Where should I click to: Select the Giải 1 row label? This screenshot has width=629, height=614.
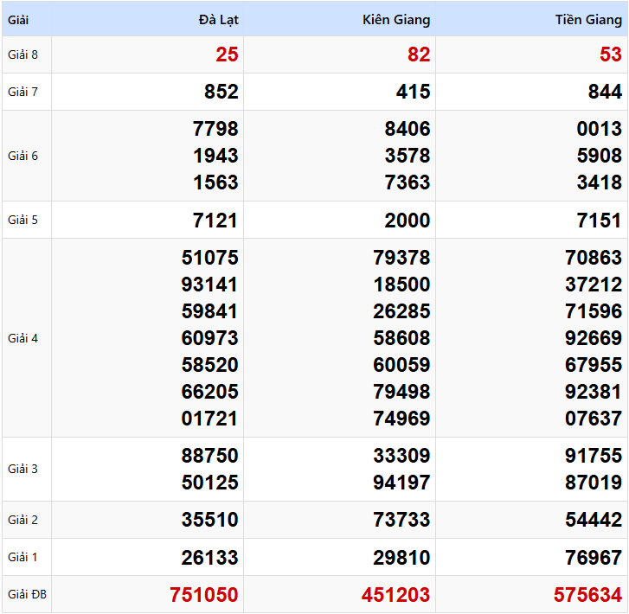pyautogui.click(x=22, y=557)
